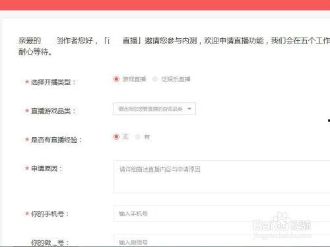Choose 有 for live streaming experience
Screen dimensions: 330x247
click(x=138, y=137)
